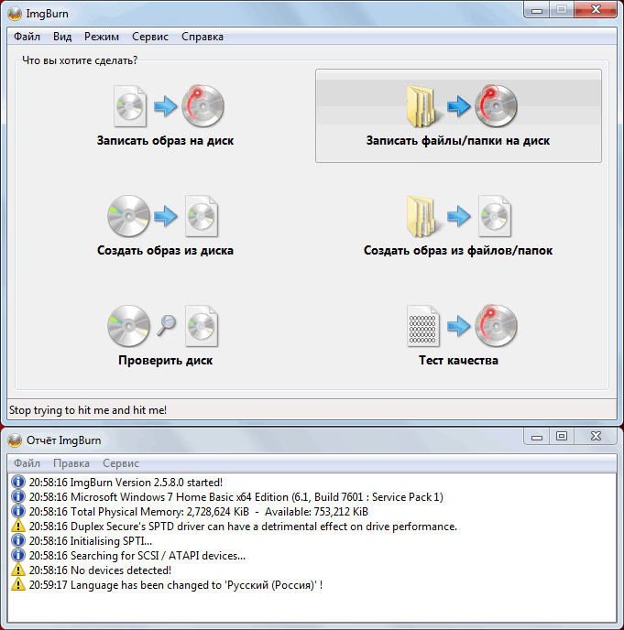Viewport: 624px width, 630px height.
Task: Open the 'Файл' menu in the Отчёт ImgBurn window
Action: (27, 463)
